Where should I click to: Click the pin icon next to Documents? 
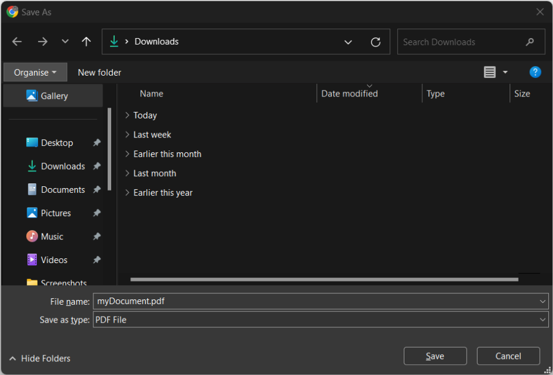[97, 190]
